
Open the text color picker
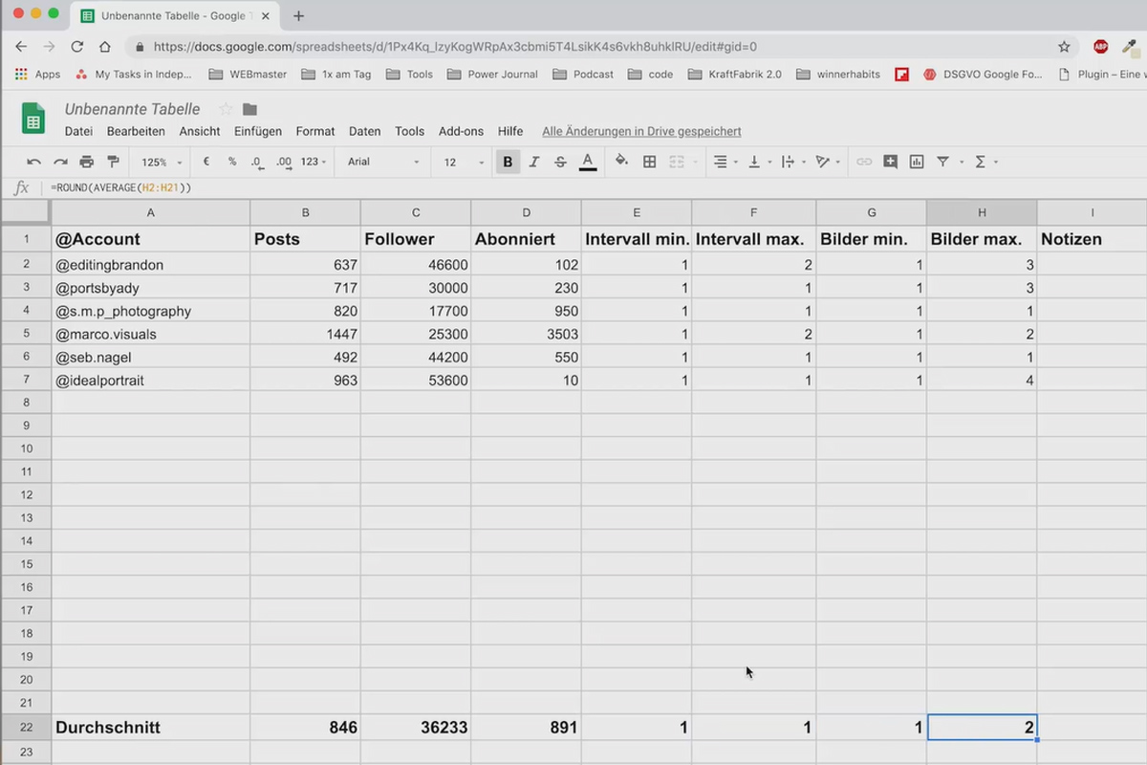[588, 162]
